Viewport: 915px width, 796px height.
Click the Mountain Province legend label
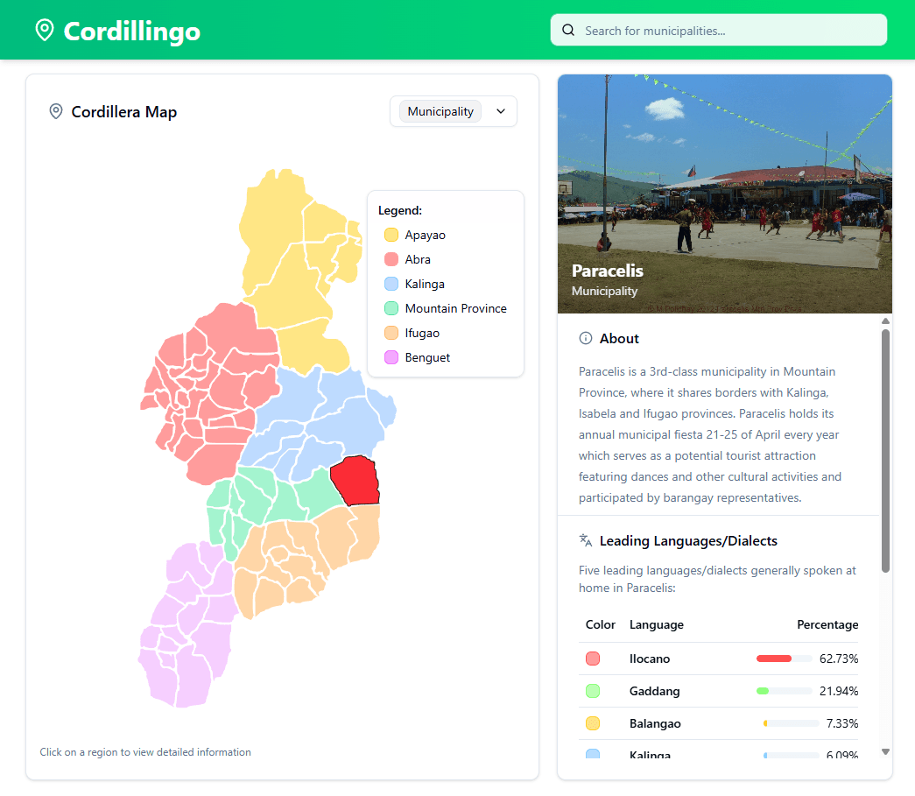tap(456, 308)
